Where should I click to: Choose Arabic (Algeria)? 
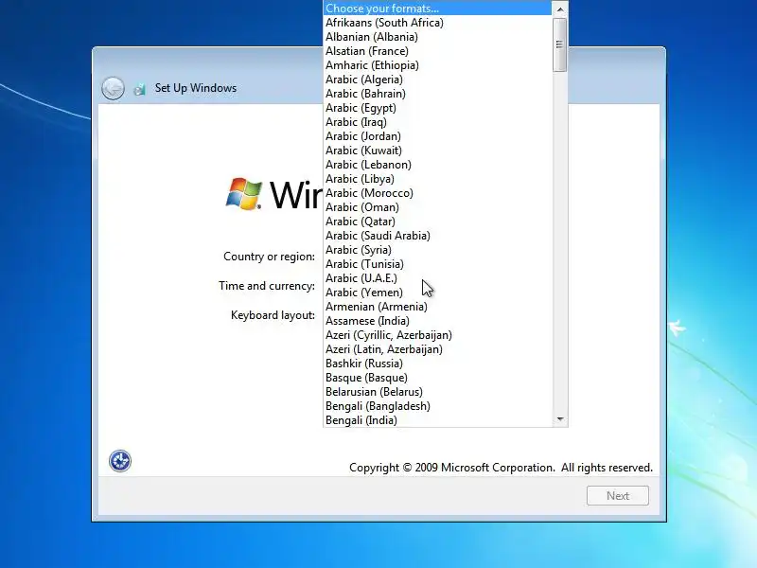click(437, 80)
